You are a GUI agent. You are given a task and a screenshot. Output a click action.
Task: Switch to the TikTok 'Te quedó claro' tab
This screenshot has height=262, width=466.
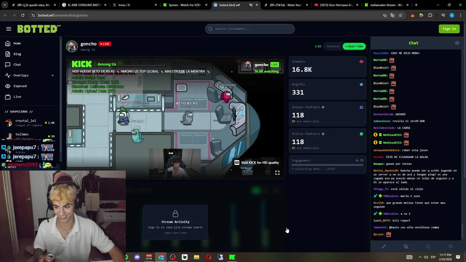pyautogui.click(x=34, y=5)
